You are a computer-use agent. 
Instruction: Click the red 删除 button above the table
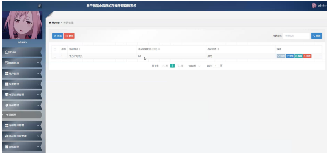coord(69,36)
